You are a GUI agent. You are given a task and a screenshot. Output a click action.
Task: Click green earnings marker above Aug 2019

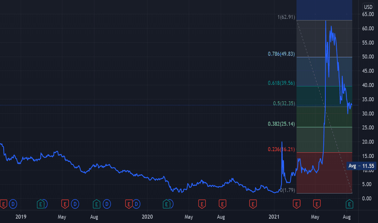tap(97, 204)
